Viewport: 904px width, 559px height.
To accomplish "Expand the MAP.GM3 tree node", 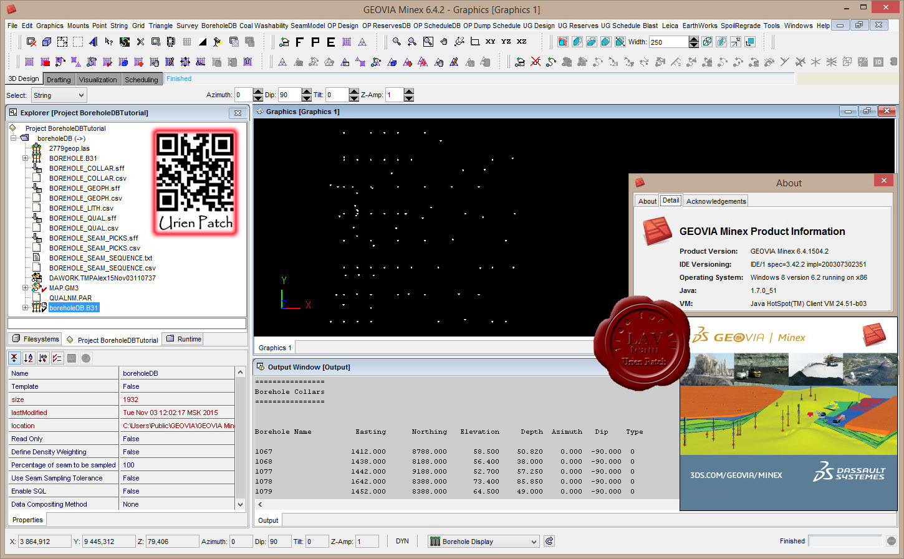I will click(25, 288).
